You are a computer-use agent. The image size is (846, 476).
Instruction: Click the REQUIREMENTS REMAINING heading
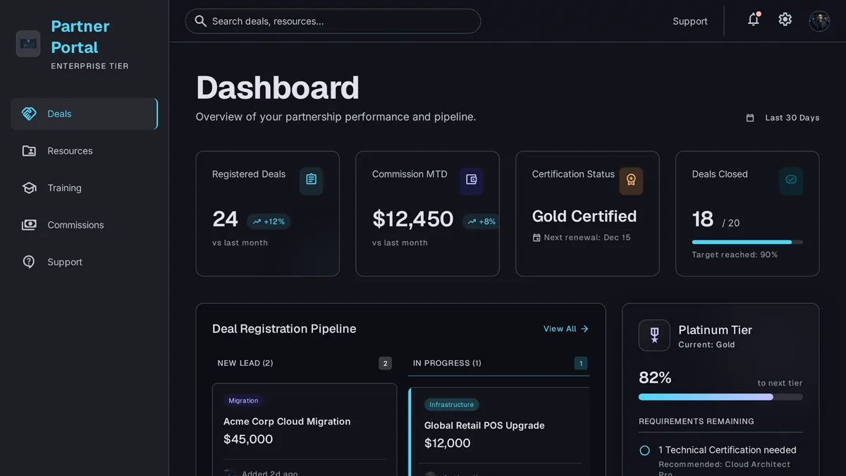(697, 422)
